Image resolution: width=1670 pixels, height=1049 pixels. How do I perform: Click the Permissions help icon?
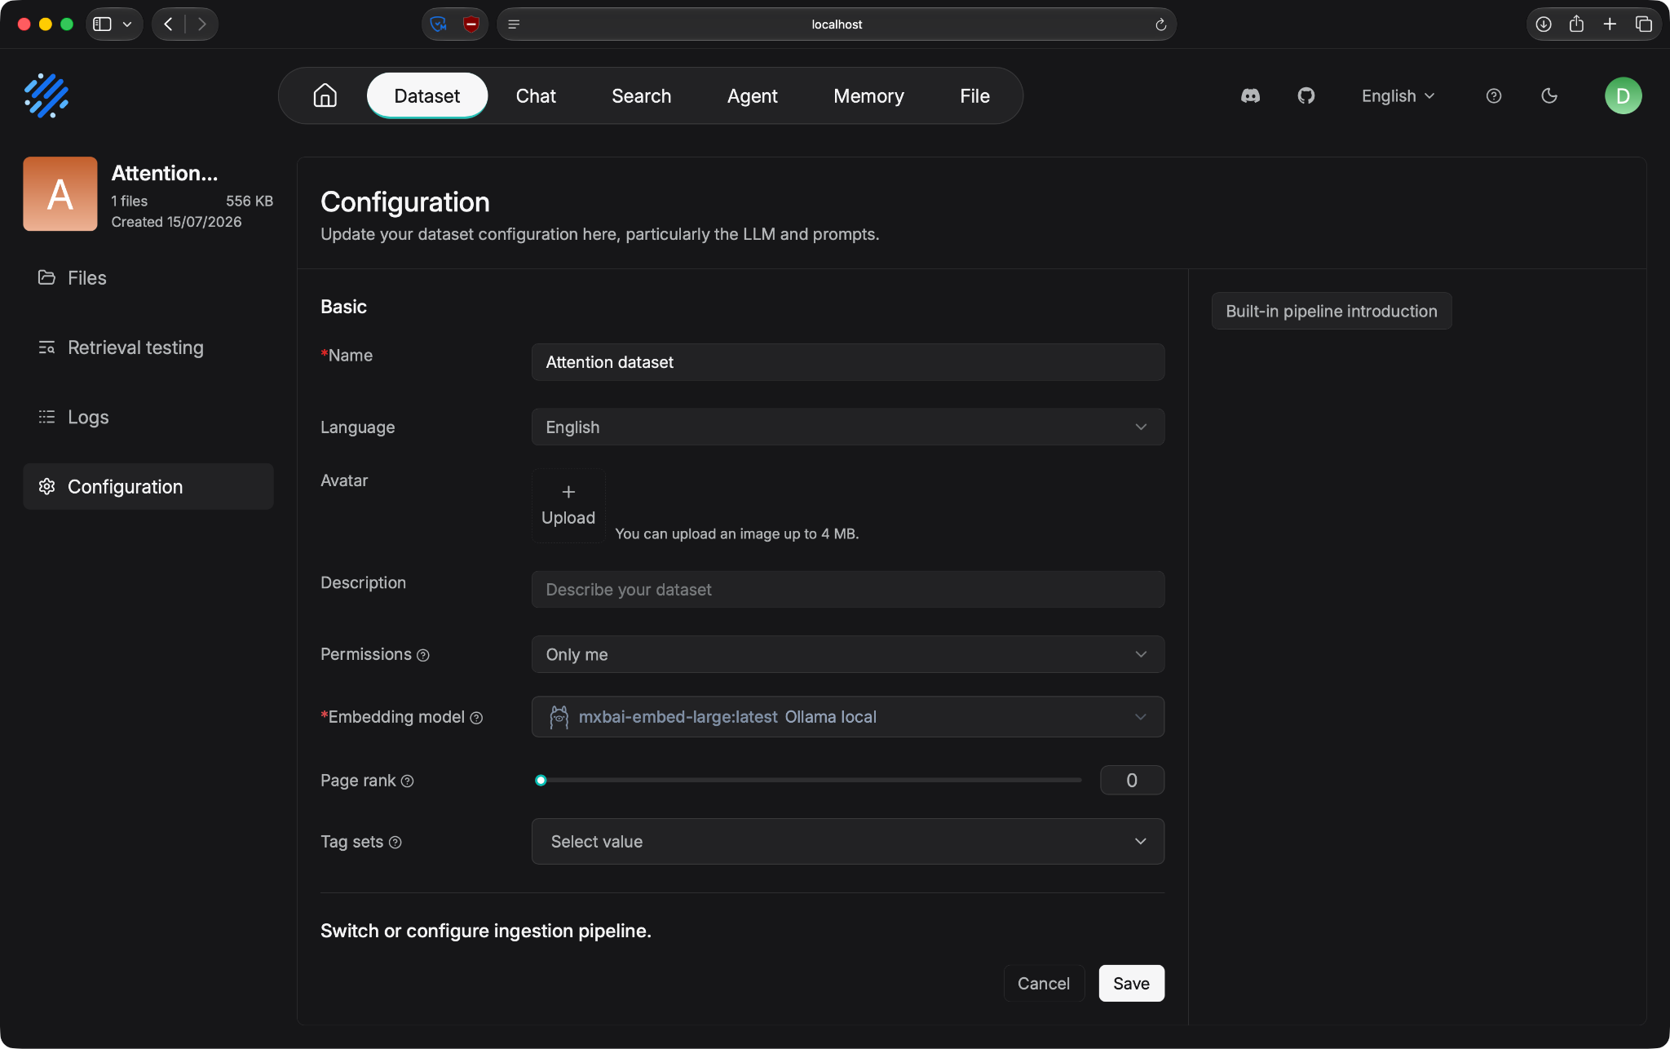click(423, 655)
